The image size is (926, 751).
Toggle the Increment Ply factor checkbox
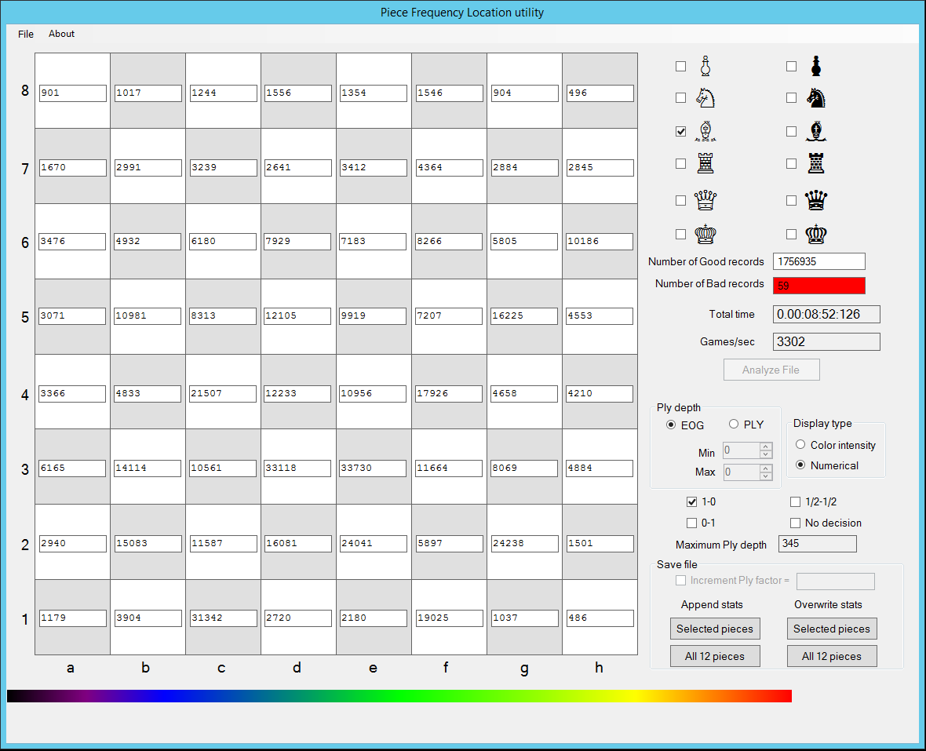(x=681, y=581)
